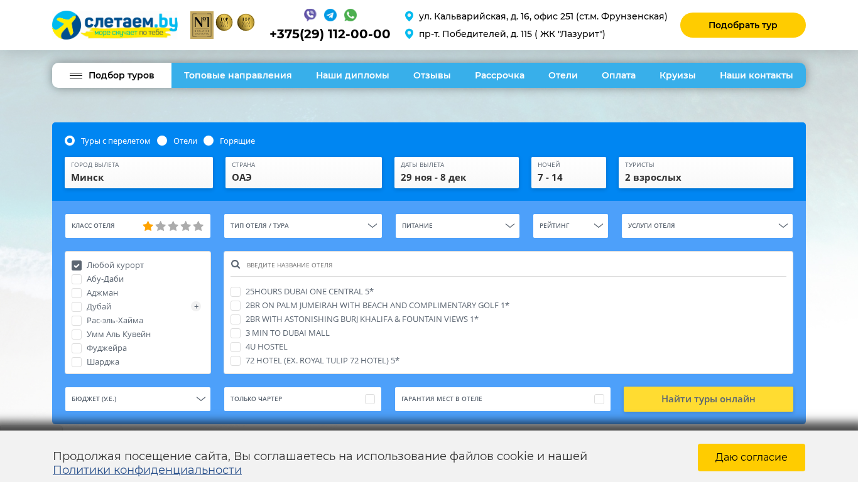This screenshot has height=482, width=858.
Task: Open the Telegram chat icon
Action: pos(330,15)
